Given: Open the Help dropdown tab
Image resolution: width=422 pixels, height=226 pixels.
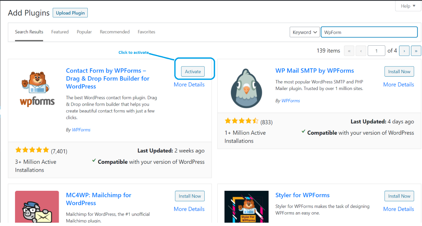Looking at the screenshot, I should click(x=408, y=6).
